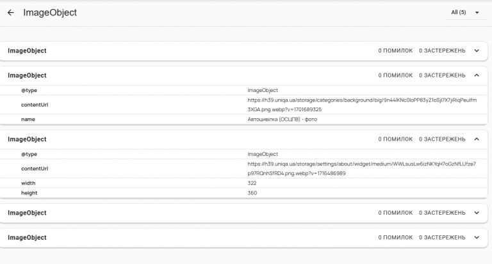The width and height of the screenshot is (492, 264).
Task: Expand the first ImageObject item chevron
Action: click(476, 50)
